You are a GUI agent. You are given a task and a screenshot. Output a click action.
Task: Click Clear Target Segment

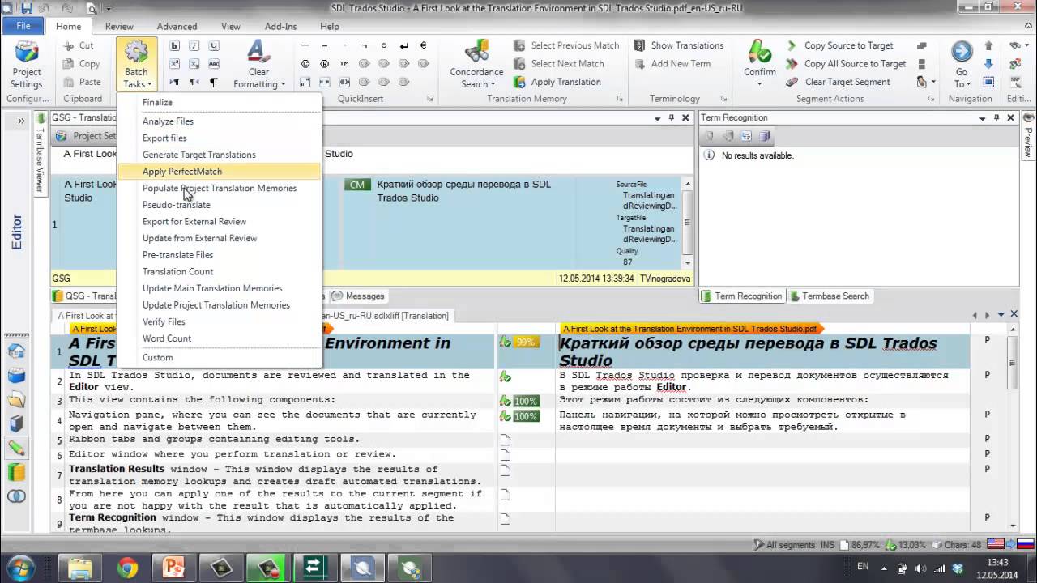847,82
